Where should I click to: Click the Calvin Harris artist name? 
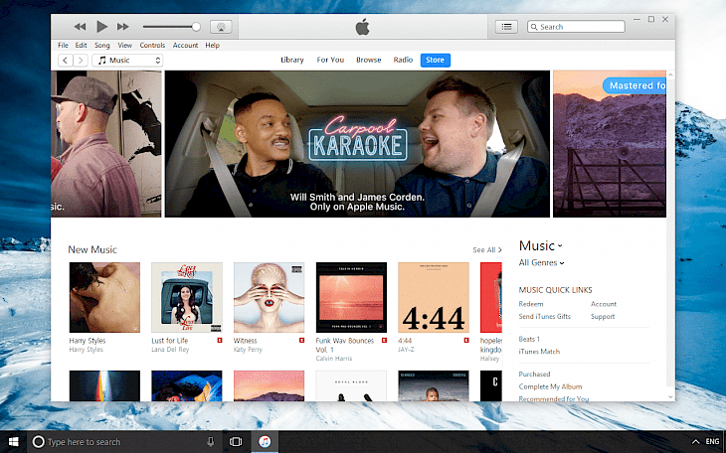[334, 359]
